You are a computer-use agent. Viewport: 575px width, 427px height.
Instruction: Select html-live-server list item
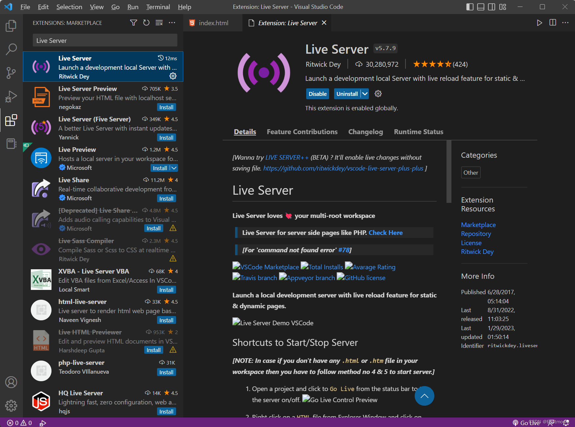click(103, 311)
